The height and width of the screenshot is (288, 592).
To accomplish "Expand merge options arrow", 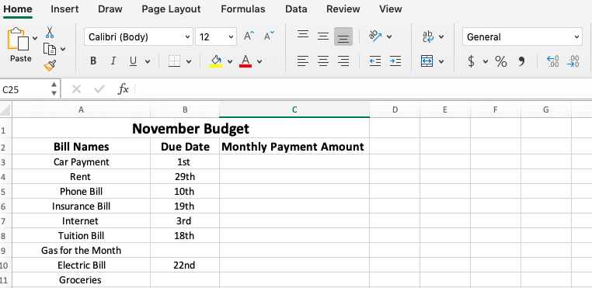I will pos(441,61).
